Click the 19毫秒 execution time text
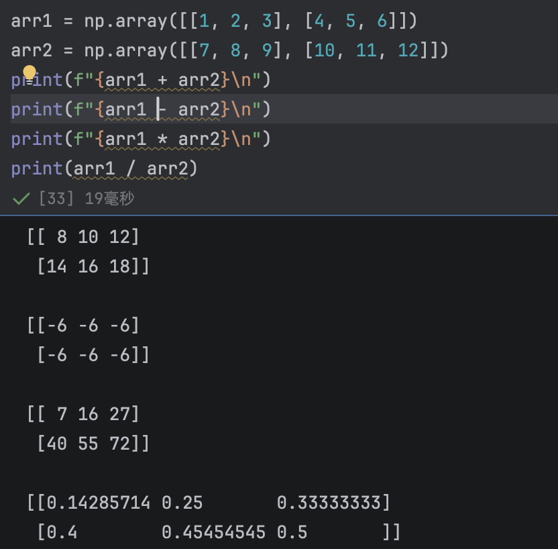558x549 pixels. tap(109, 198)
